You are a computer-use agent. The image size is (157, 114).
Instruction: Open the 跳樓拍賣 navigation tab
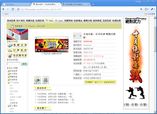coord(117,21)
